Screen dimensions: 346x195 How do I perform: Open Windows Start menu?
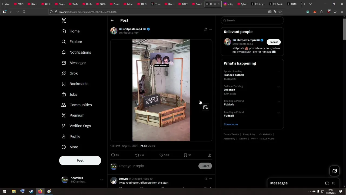(5, 191)
